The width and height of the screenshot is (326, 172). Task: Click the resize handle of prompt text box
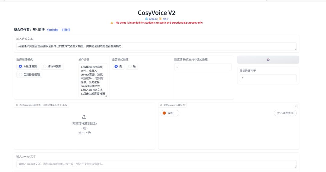click(295, 167)
